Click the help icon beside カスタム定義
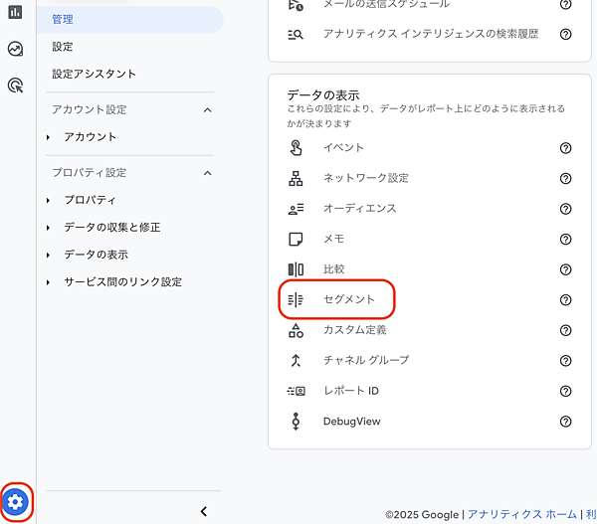Viewport: 597px width, 524px height. (565, 330)
